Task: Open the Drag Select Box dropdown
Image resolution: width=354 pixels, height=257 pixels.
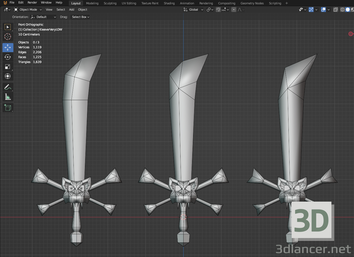Action: tap(80, 17)
